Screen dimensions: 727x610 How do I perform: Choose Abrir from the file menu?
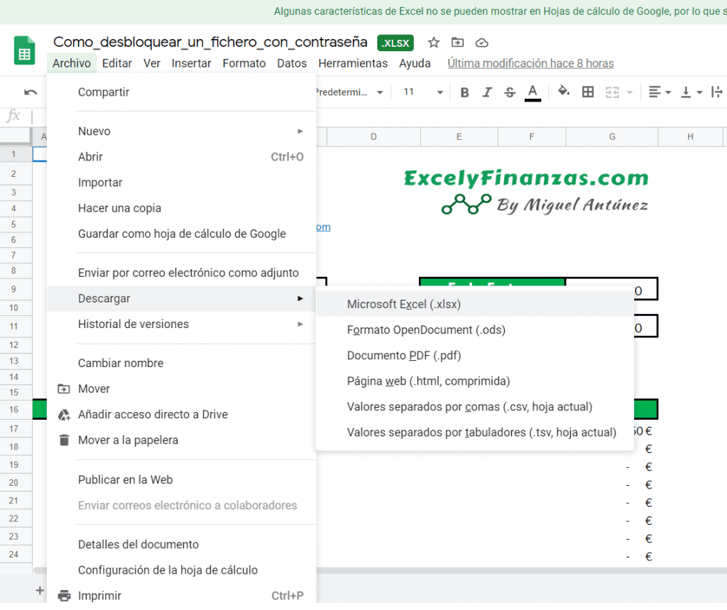click(x=182, y=157)
